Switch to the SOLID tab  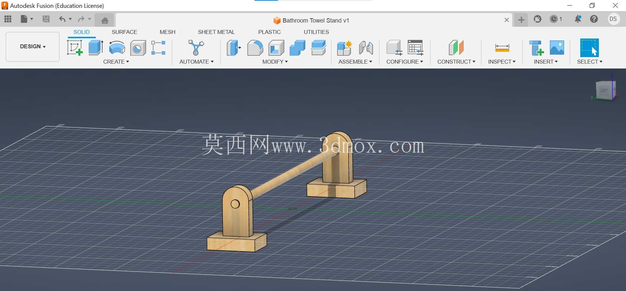(82, 32)
